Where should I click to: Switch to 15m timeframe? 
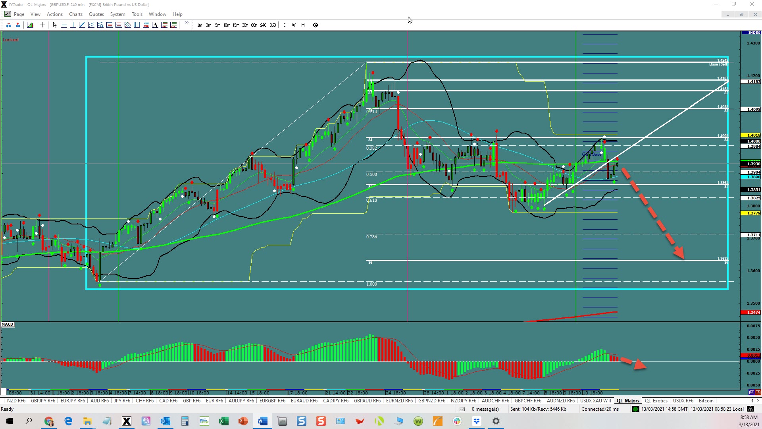coord(236,25)
